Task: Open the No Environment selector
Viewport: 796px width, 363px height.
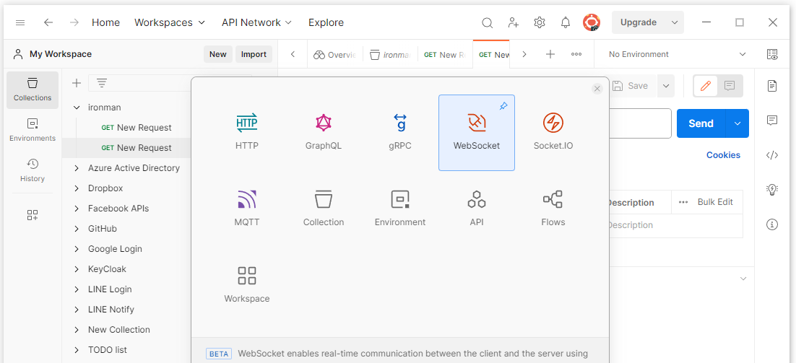Action: 678,54
